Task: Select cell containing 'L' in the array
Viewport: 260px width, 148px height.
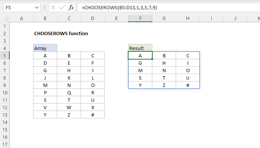Action: [x=93, y=78]
